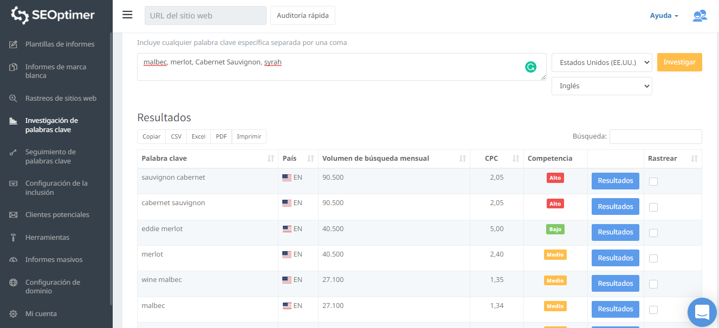
Task: Export the results table as CSV
Action: (176, 136)
